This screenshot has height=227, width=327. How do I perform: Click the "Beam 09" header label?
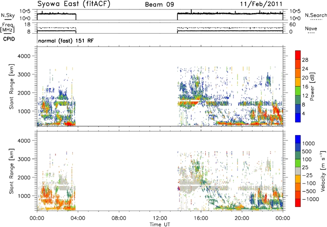tap(159, 5)
